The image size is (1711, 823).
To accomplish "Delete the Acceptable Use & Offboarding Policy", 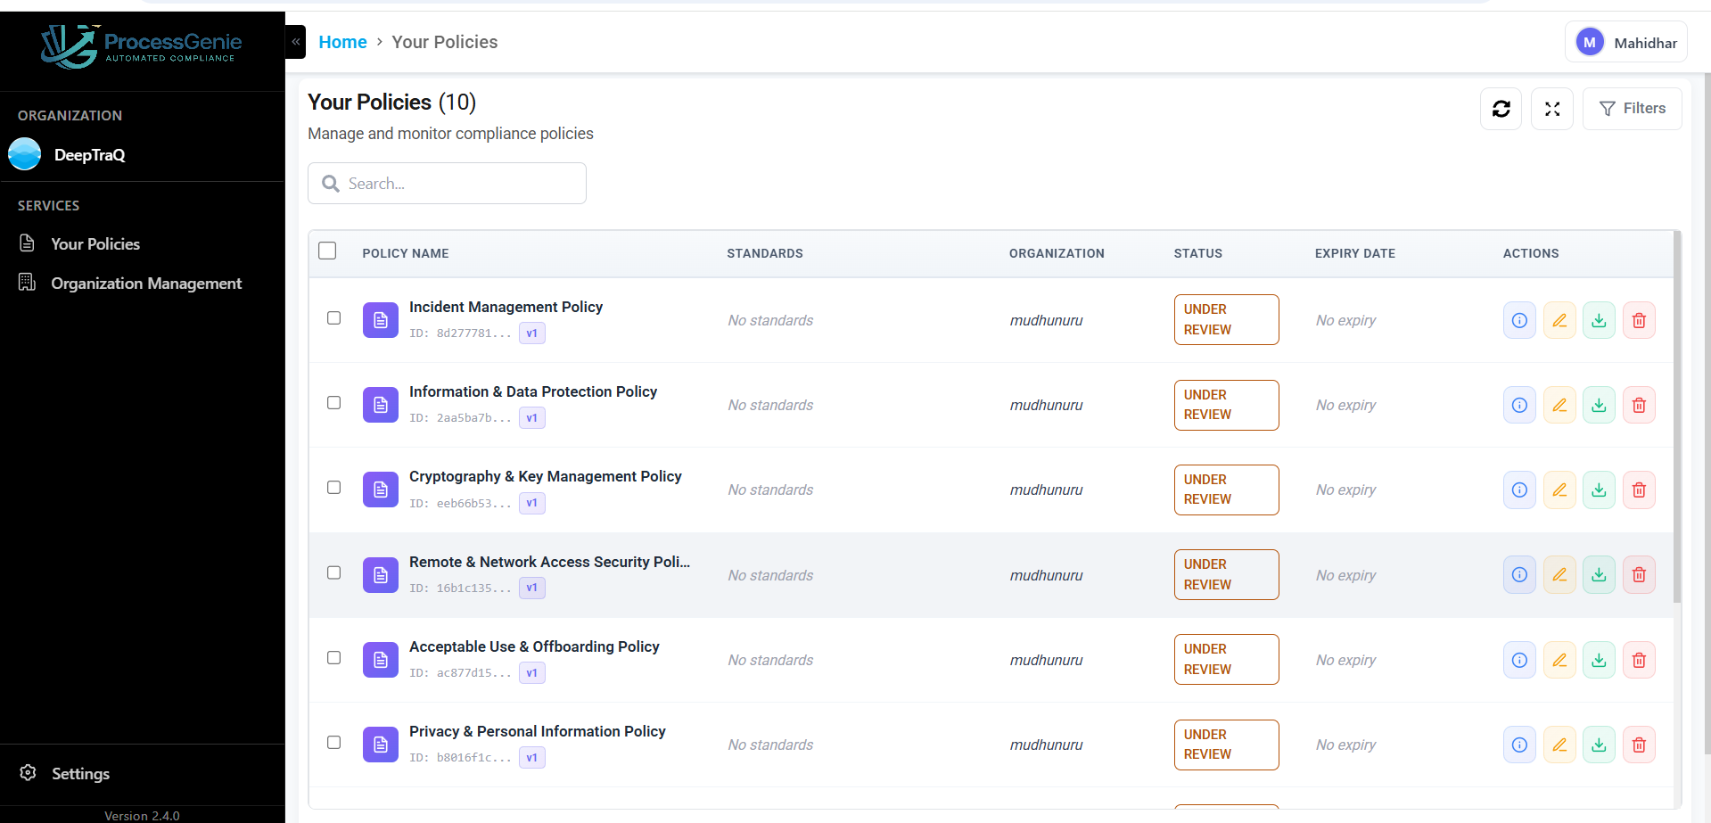I will coord(1639,660).
